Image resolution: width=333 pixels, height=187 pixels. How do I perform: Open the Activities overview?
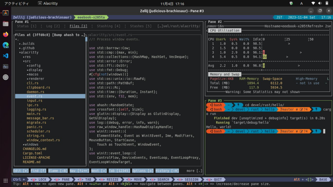(x=17, y=4)
